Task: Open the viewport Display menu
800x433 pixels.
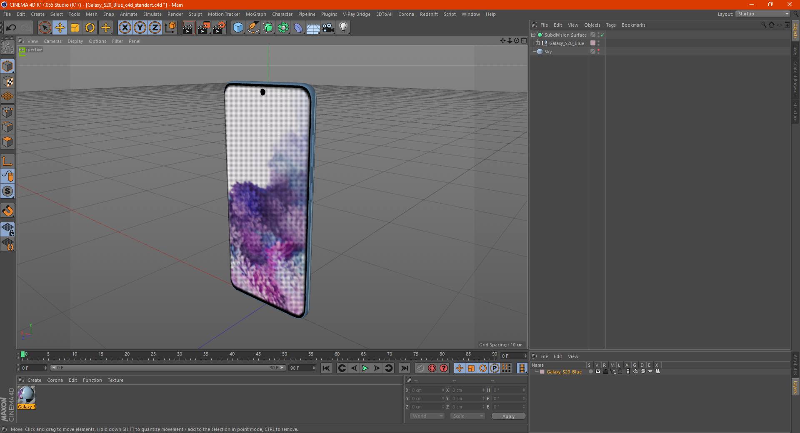Action: pos(75,41)
